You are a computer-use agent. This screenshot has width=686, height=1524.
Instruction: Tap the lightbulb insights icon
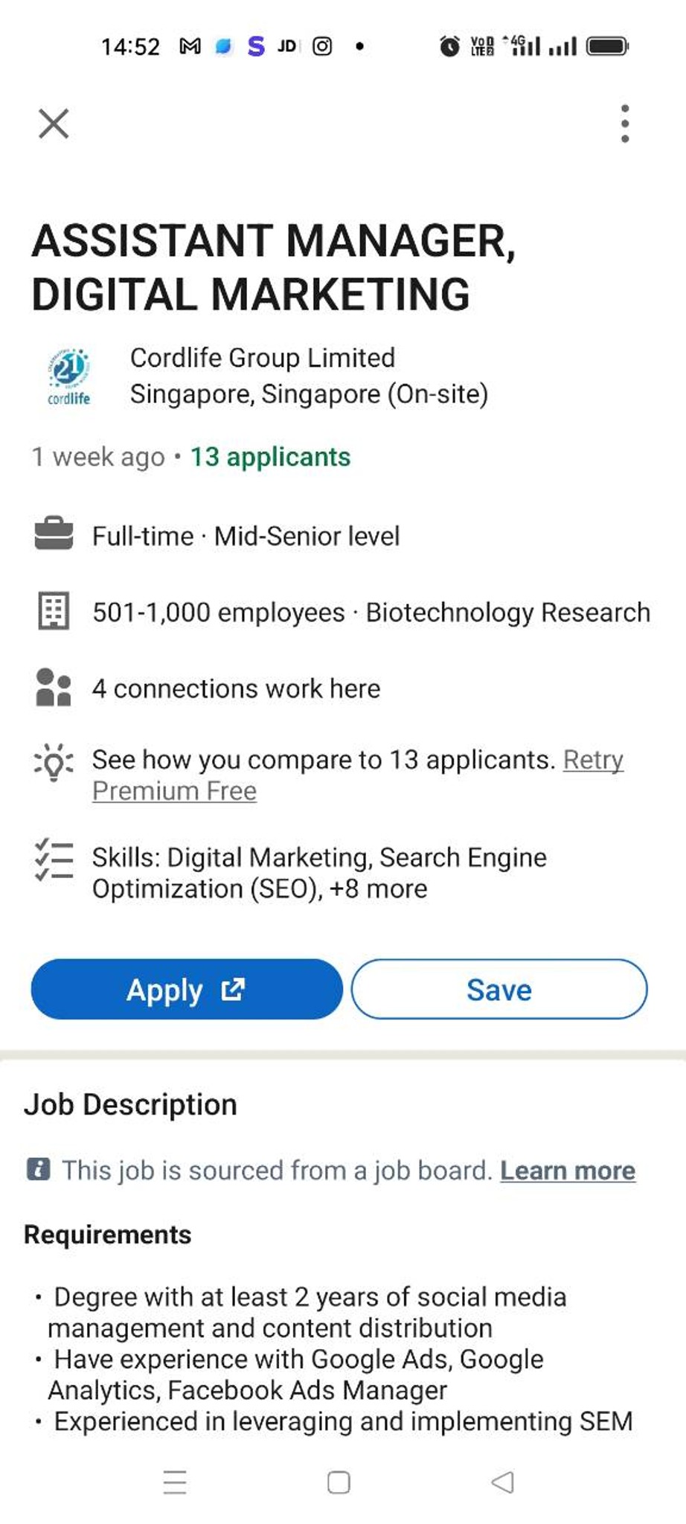tap(54, 762)
